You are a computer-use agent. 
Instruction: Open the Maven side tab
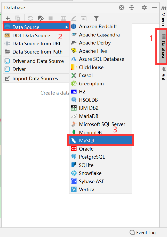[x=163, y=16]
